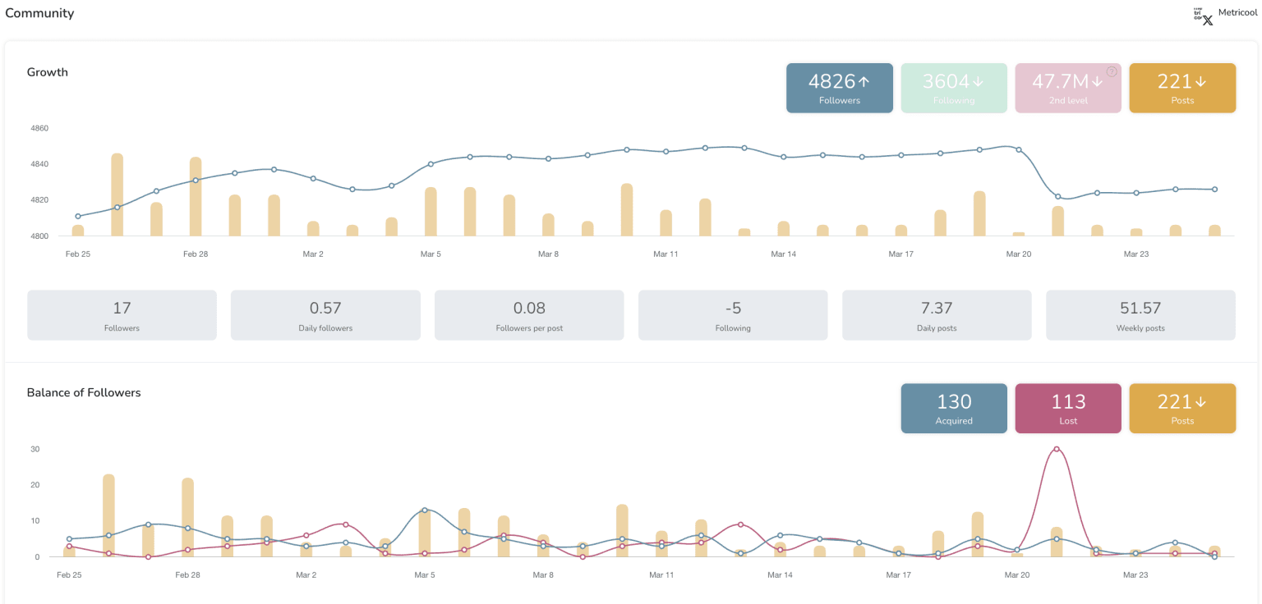
Task: Toggle the yellow Posts 221 card in Growth
Action: pos(1182,88)
